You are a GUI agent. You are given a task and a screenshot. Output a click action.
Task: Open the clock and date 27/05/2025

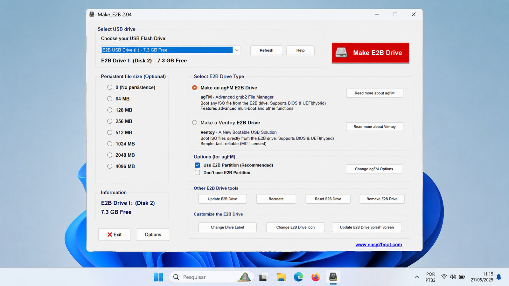[482, 277]
